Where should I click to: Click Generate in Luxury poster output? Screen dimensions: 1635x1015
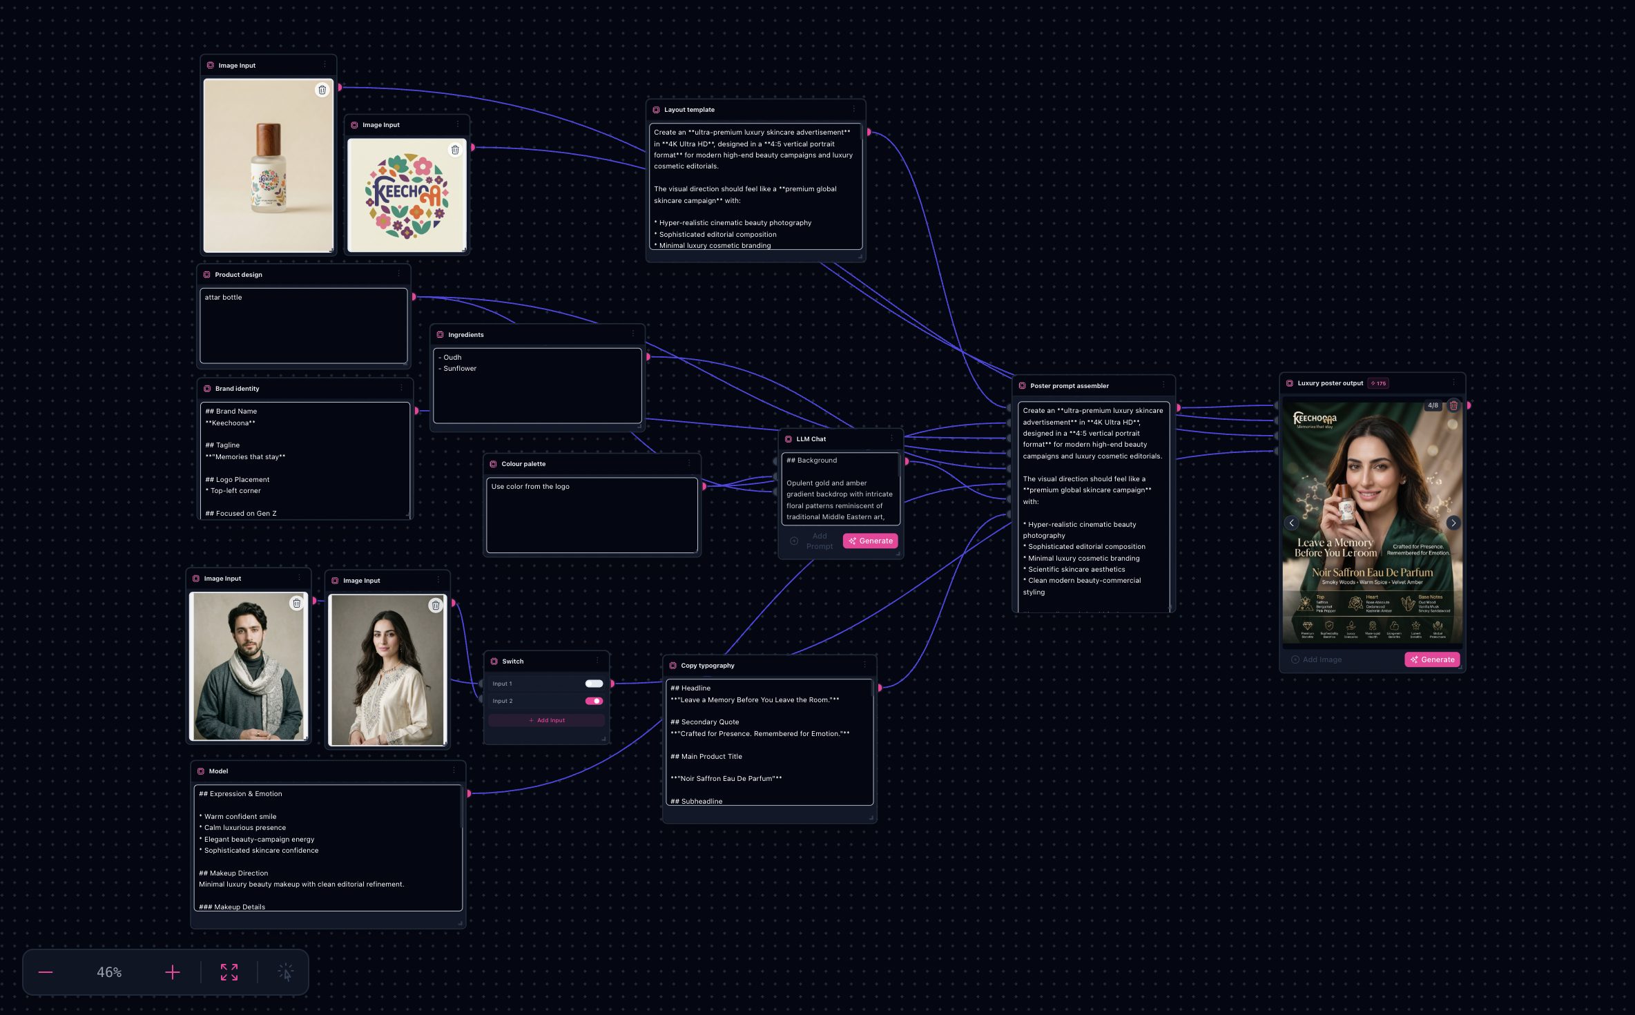(x=1432, y=659)
